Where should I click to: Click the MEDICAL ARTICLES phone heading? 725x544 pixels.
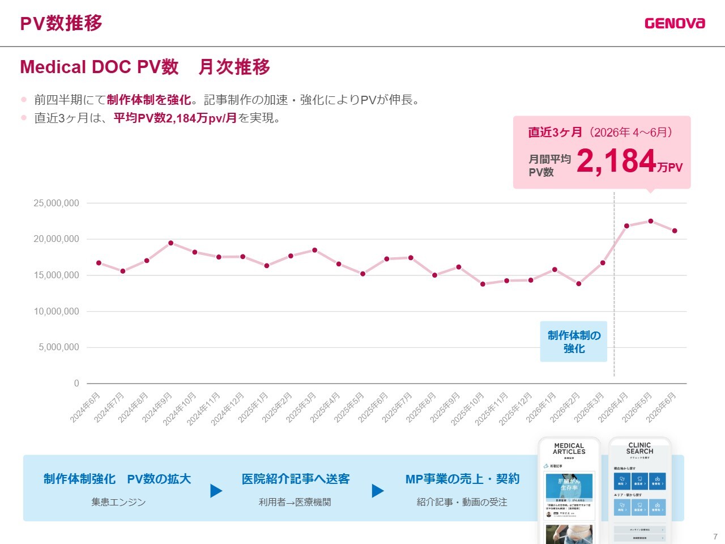[569, 449]
